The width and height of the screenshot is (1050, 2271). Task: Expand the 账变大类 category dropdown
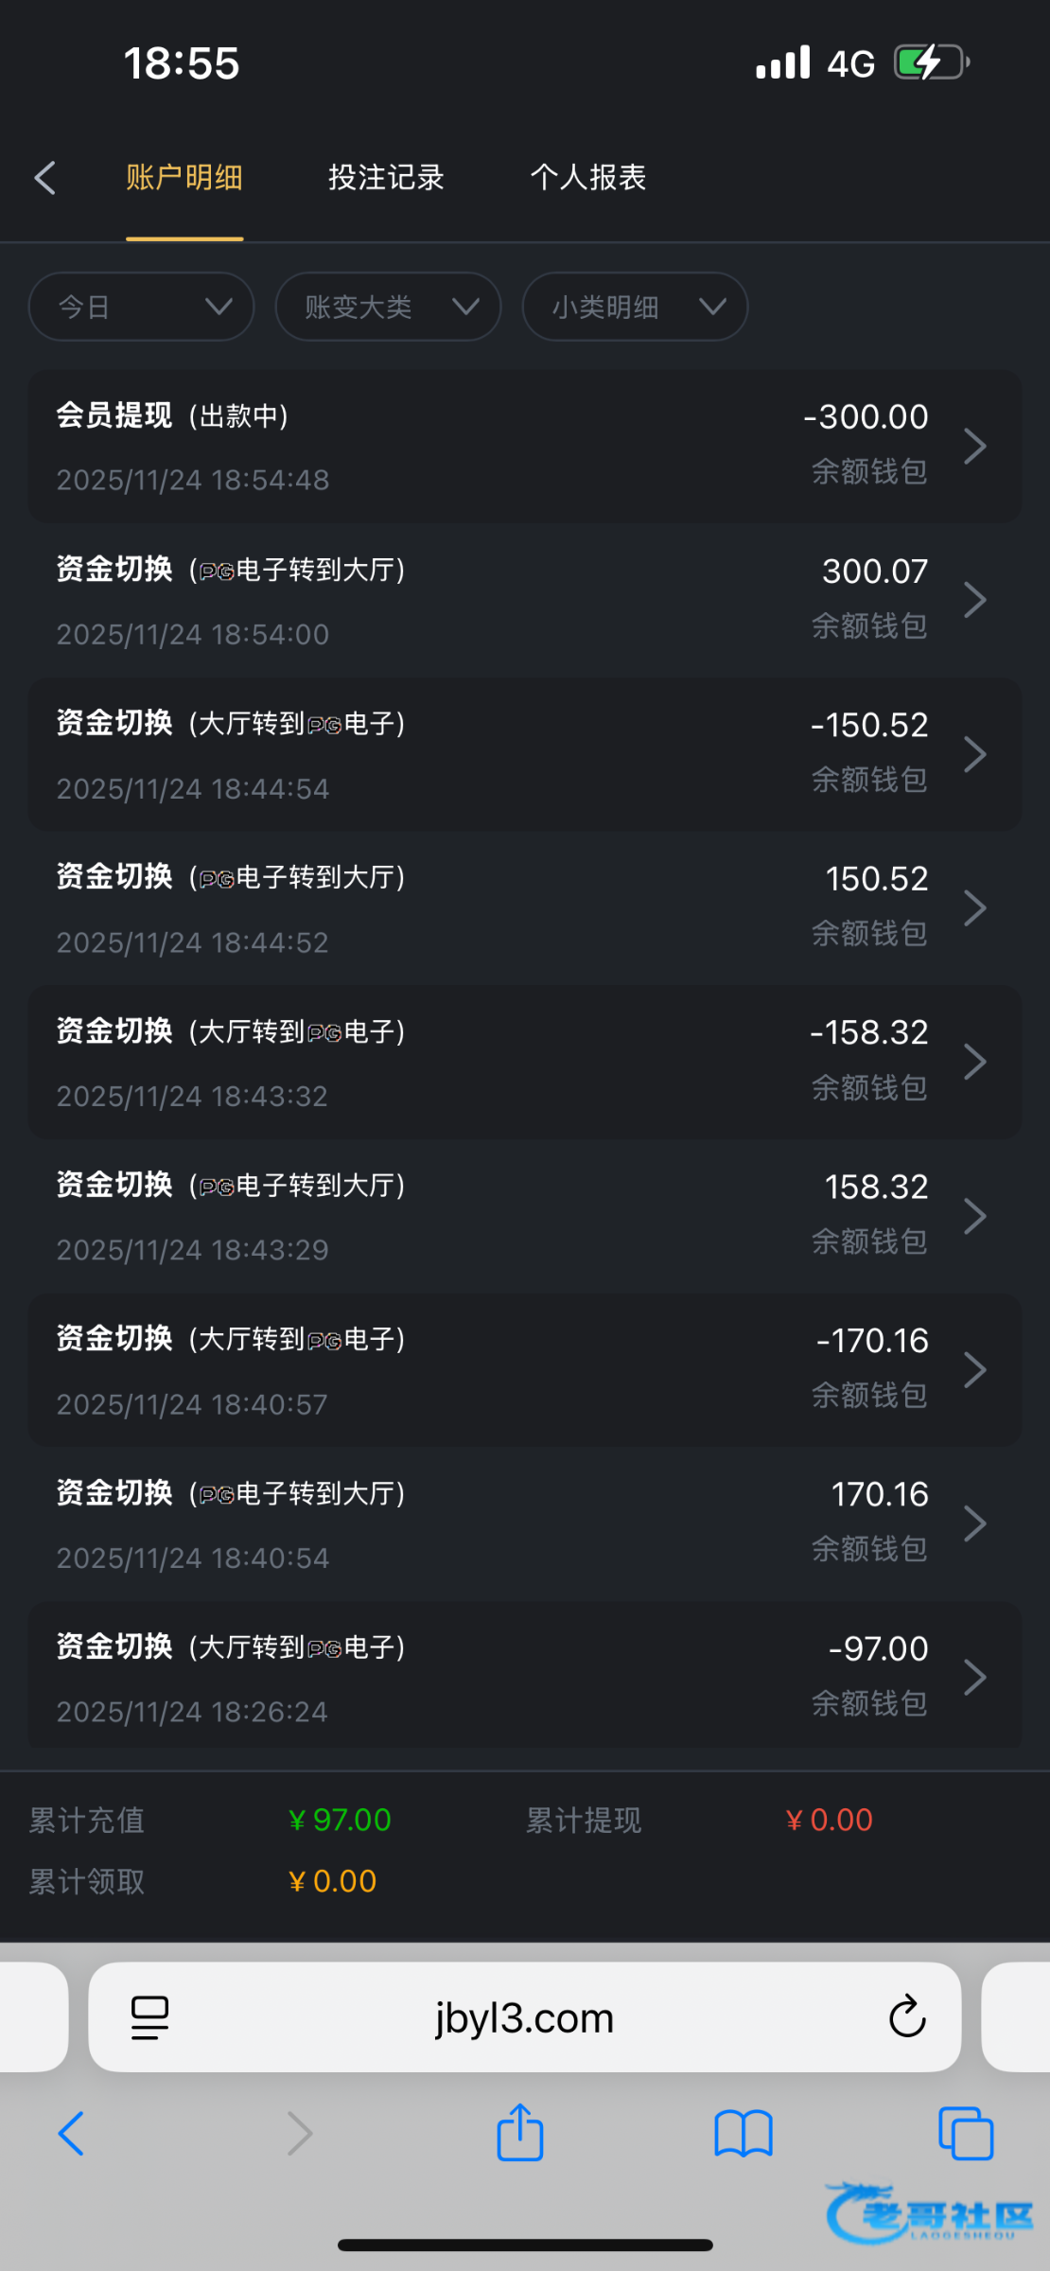388,307
